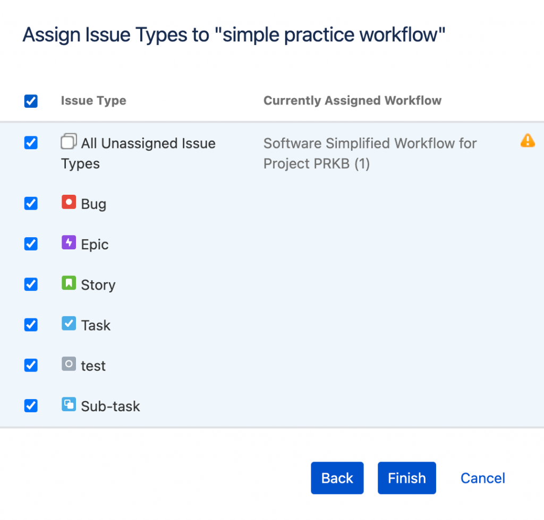Toggle the select-all checkbox in header

tap(31, 101)
